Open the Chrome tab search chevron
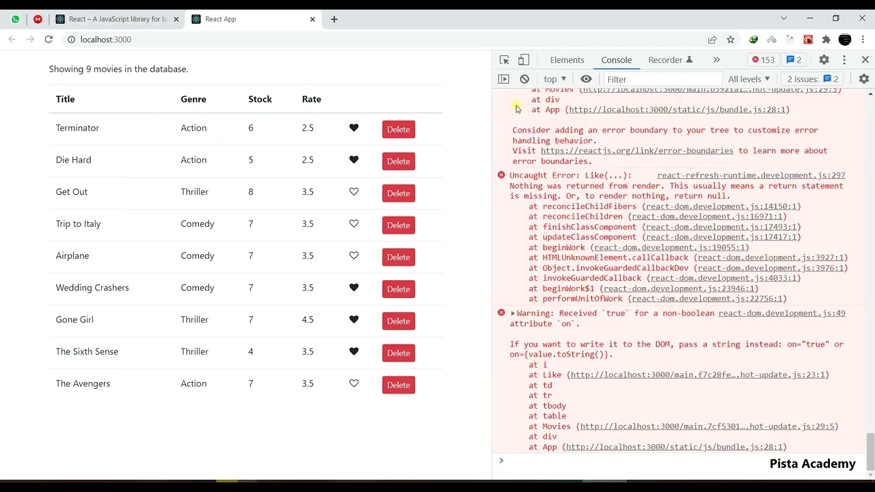 coord(784,18)
